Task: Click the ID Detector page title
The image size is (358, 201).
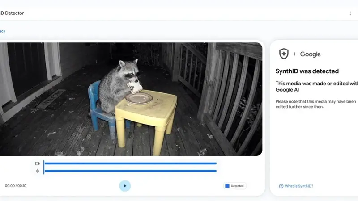Action: point(12,13)
